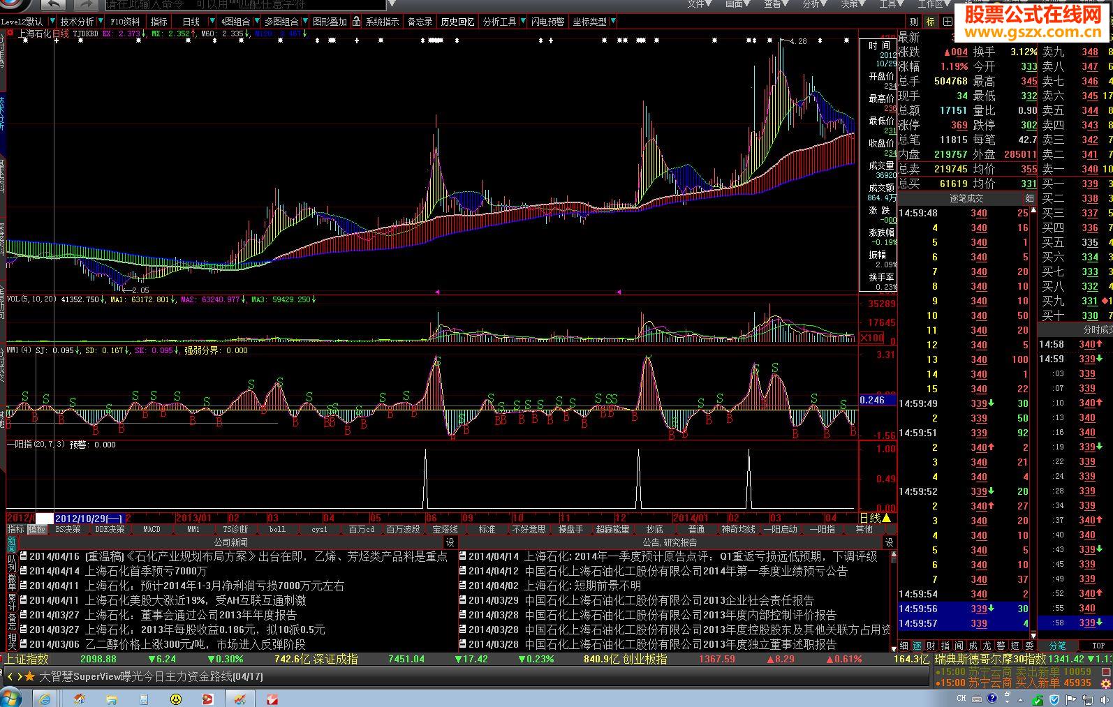Click the star icon in news ticker

(x=29, y=676)
